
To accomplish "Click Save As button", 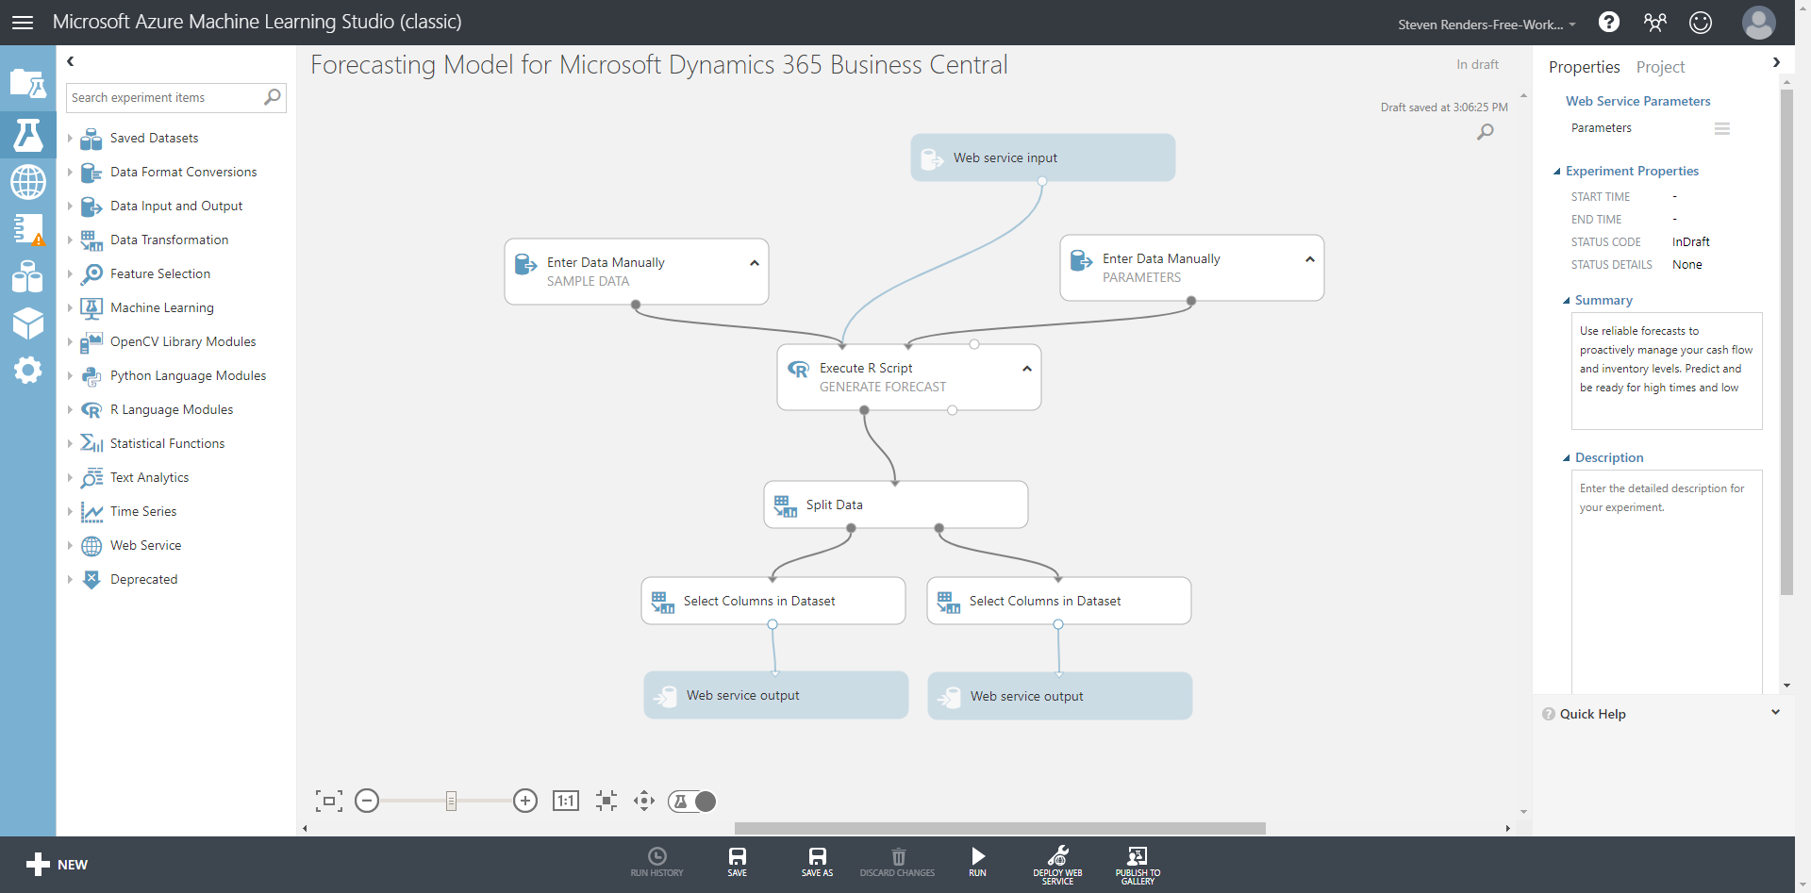I will 818,862.
